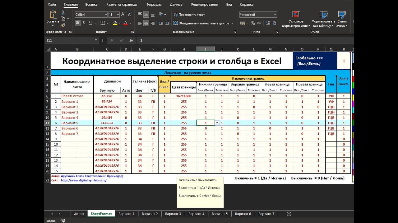Open the dropdown arrow beside cell I11

(217, 123)
